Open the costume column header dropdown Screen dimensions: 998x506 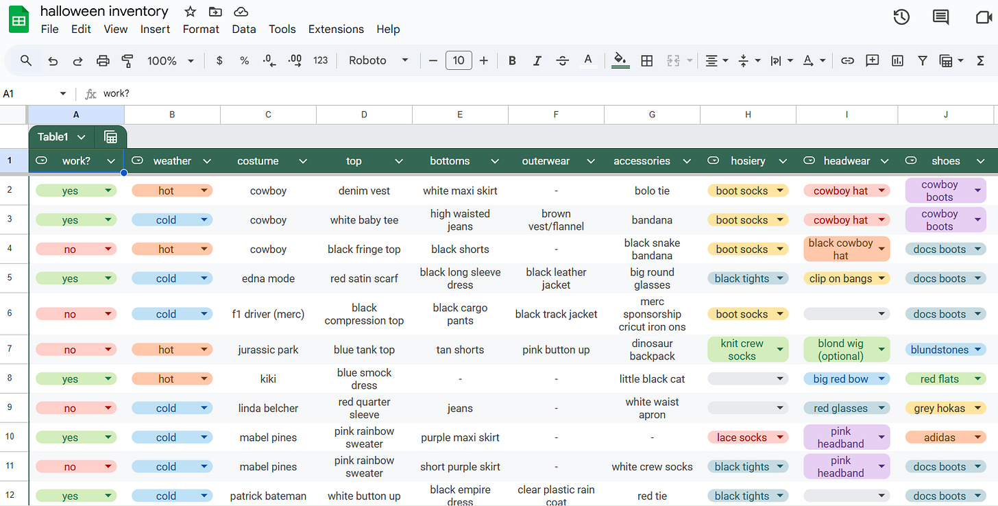[302, 161]
